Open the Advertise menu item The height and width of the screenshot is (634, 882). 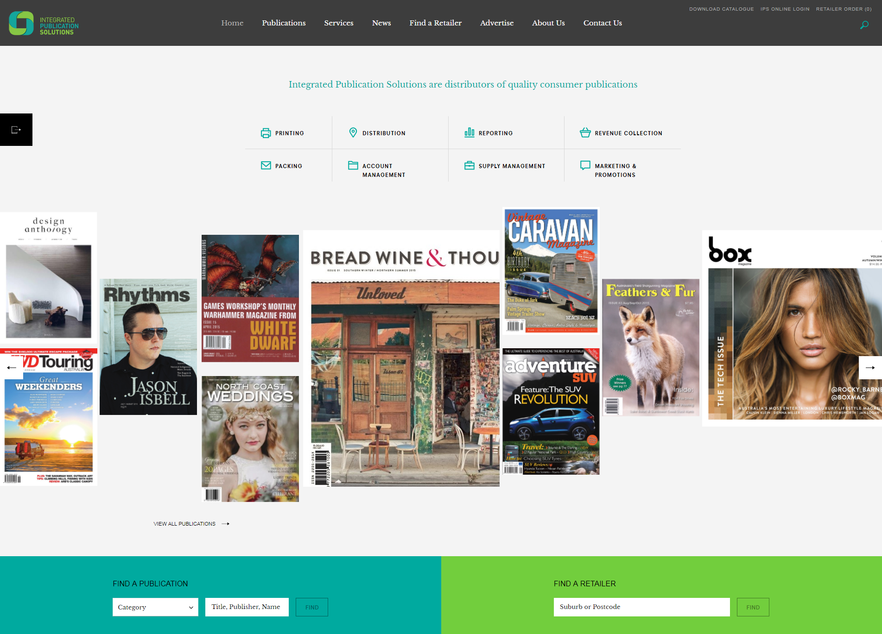(497, 23)
